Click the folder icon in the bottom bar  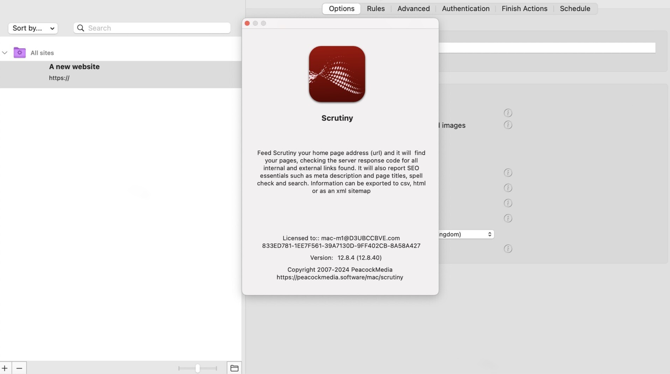(x=234, y=368)
